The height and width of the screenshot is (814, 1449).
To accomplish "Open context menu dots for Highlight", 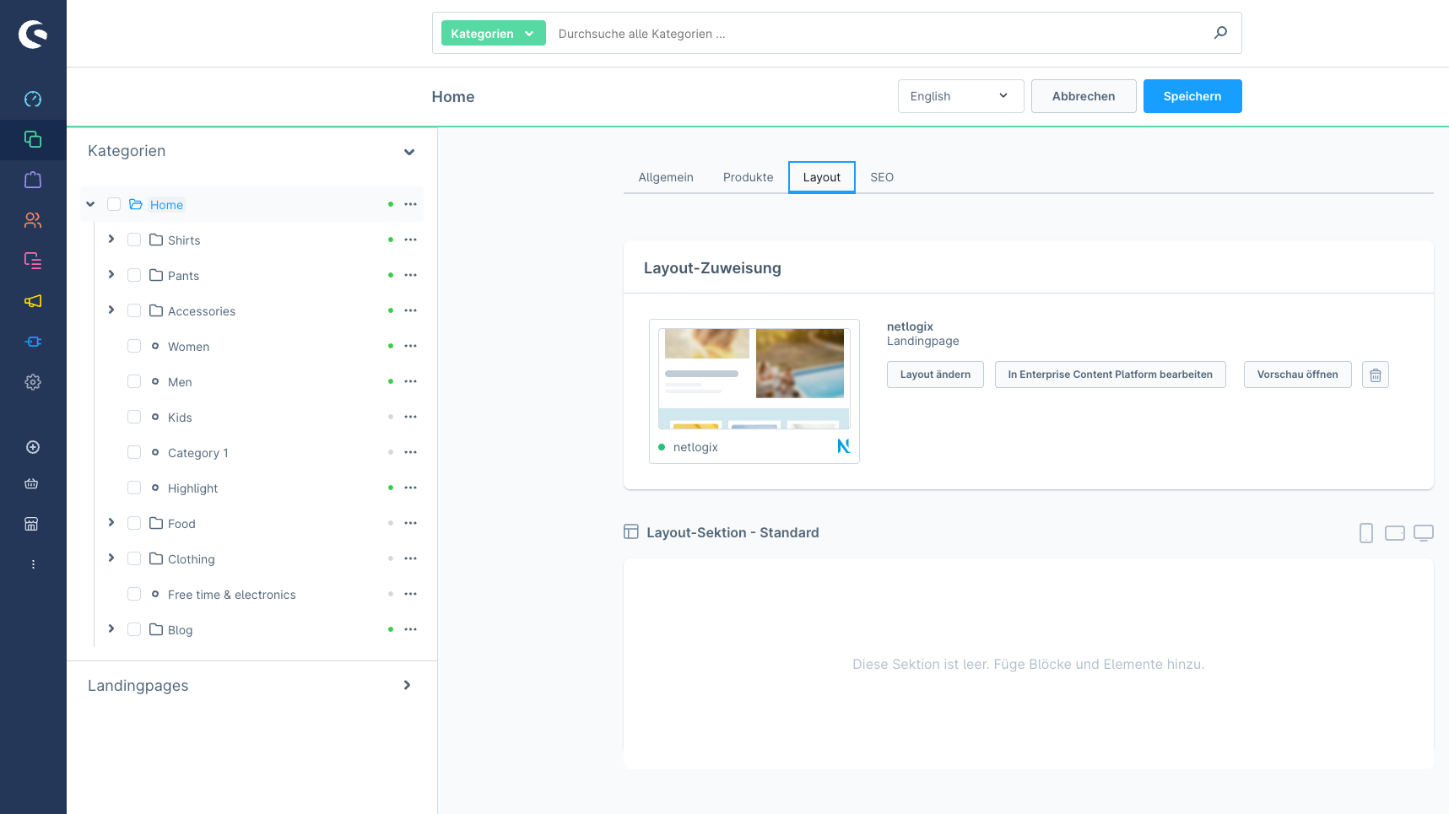I will pos(411,488).
